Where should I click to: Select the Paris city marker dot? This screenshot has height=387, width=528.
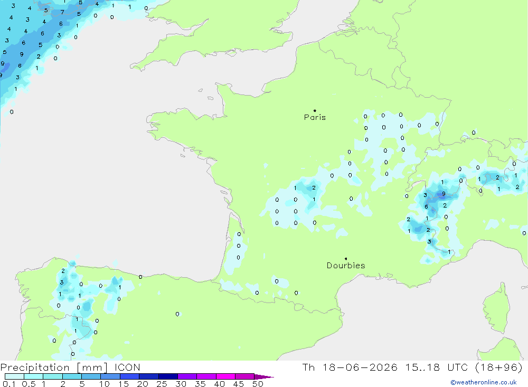[315, 110]
